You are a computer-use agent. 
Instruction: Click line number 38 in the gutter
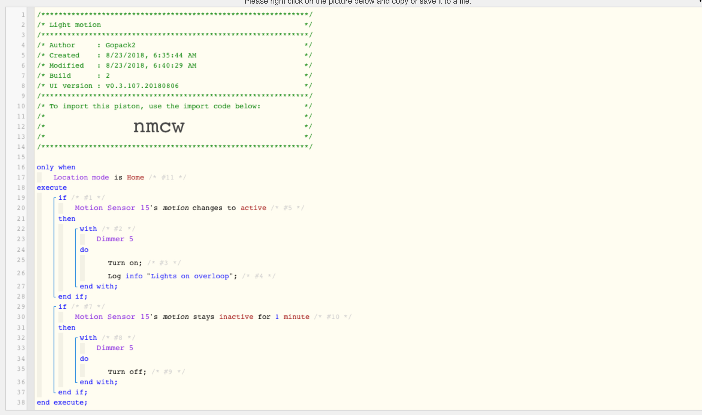[21, 402]
